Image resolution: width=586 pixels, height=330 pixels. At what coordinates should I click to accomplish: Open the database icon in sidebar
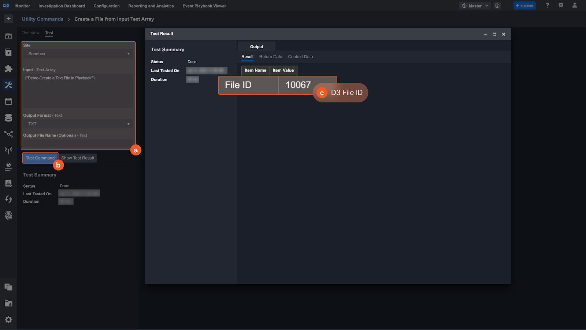tap(8, 118)
